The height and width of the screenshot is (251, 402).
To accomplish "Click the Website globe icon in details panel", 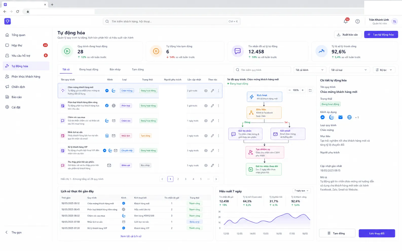I will [349, 117].
